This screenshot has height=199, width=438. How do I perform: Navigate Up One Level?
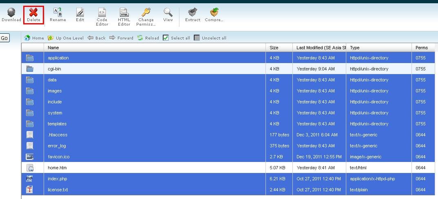(x=66, y=38)
